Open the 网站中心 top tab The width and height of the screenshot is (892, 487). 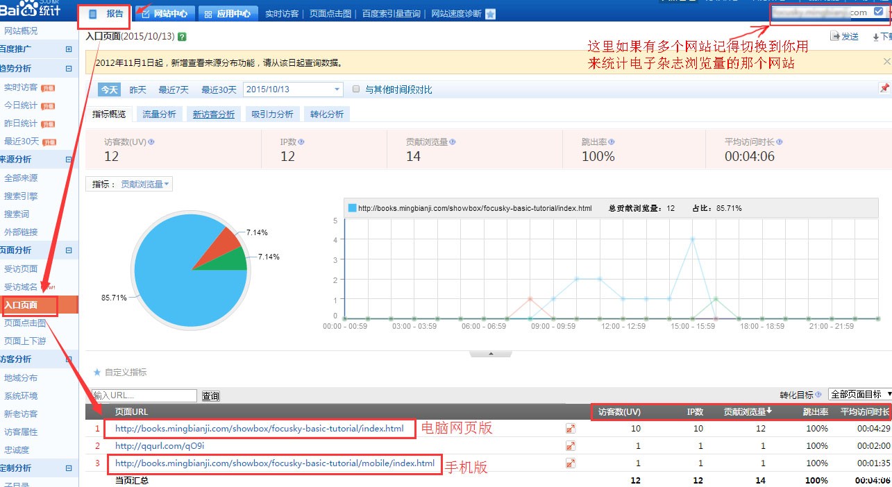(x=165, y=14)
